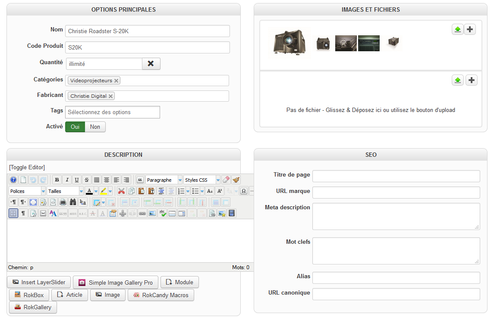Set Activé to Non
Screen dimensions: 494x320
tap(95, 127)
